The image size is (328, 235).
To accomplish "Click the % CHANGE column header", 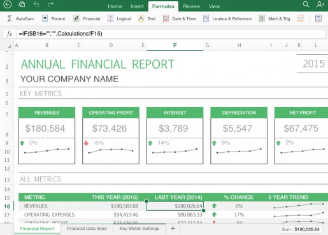I will click(x=239, y=197).
